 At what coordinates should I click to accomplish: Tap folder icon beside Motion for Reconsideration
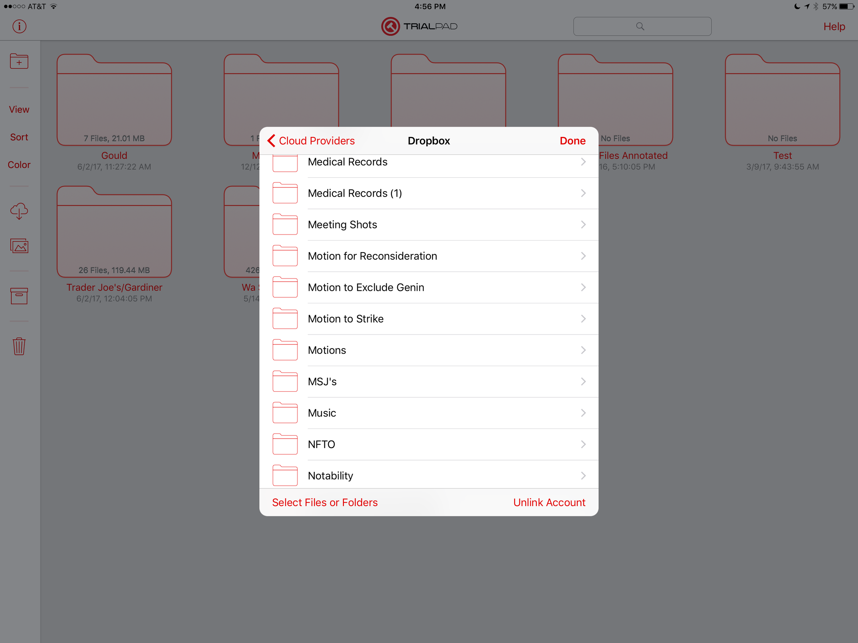(285, 256)
